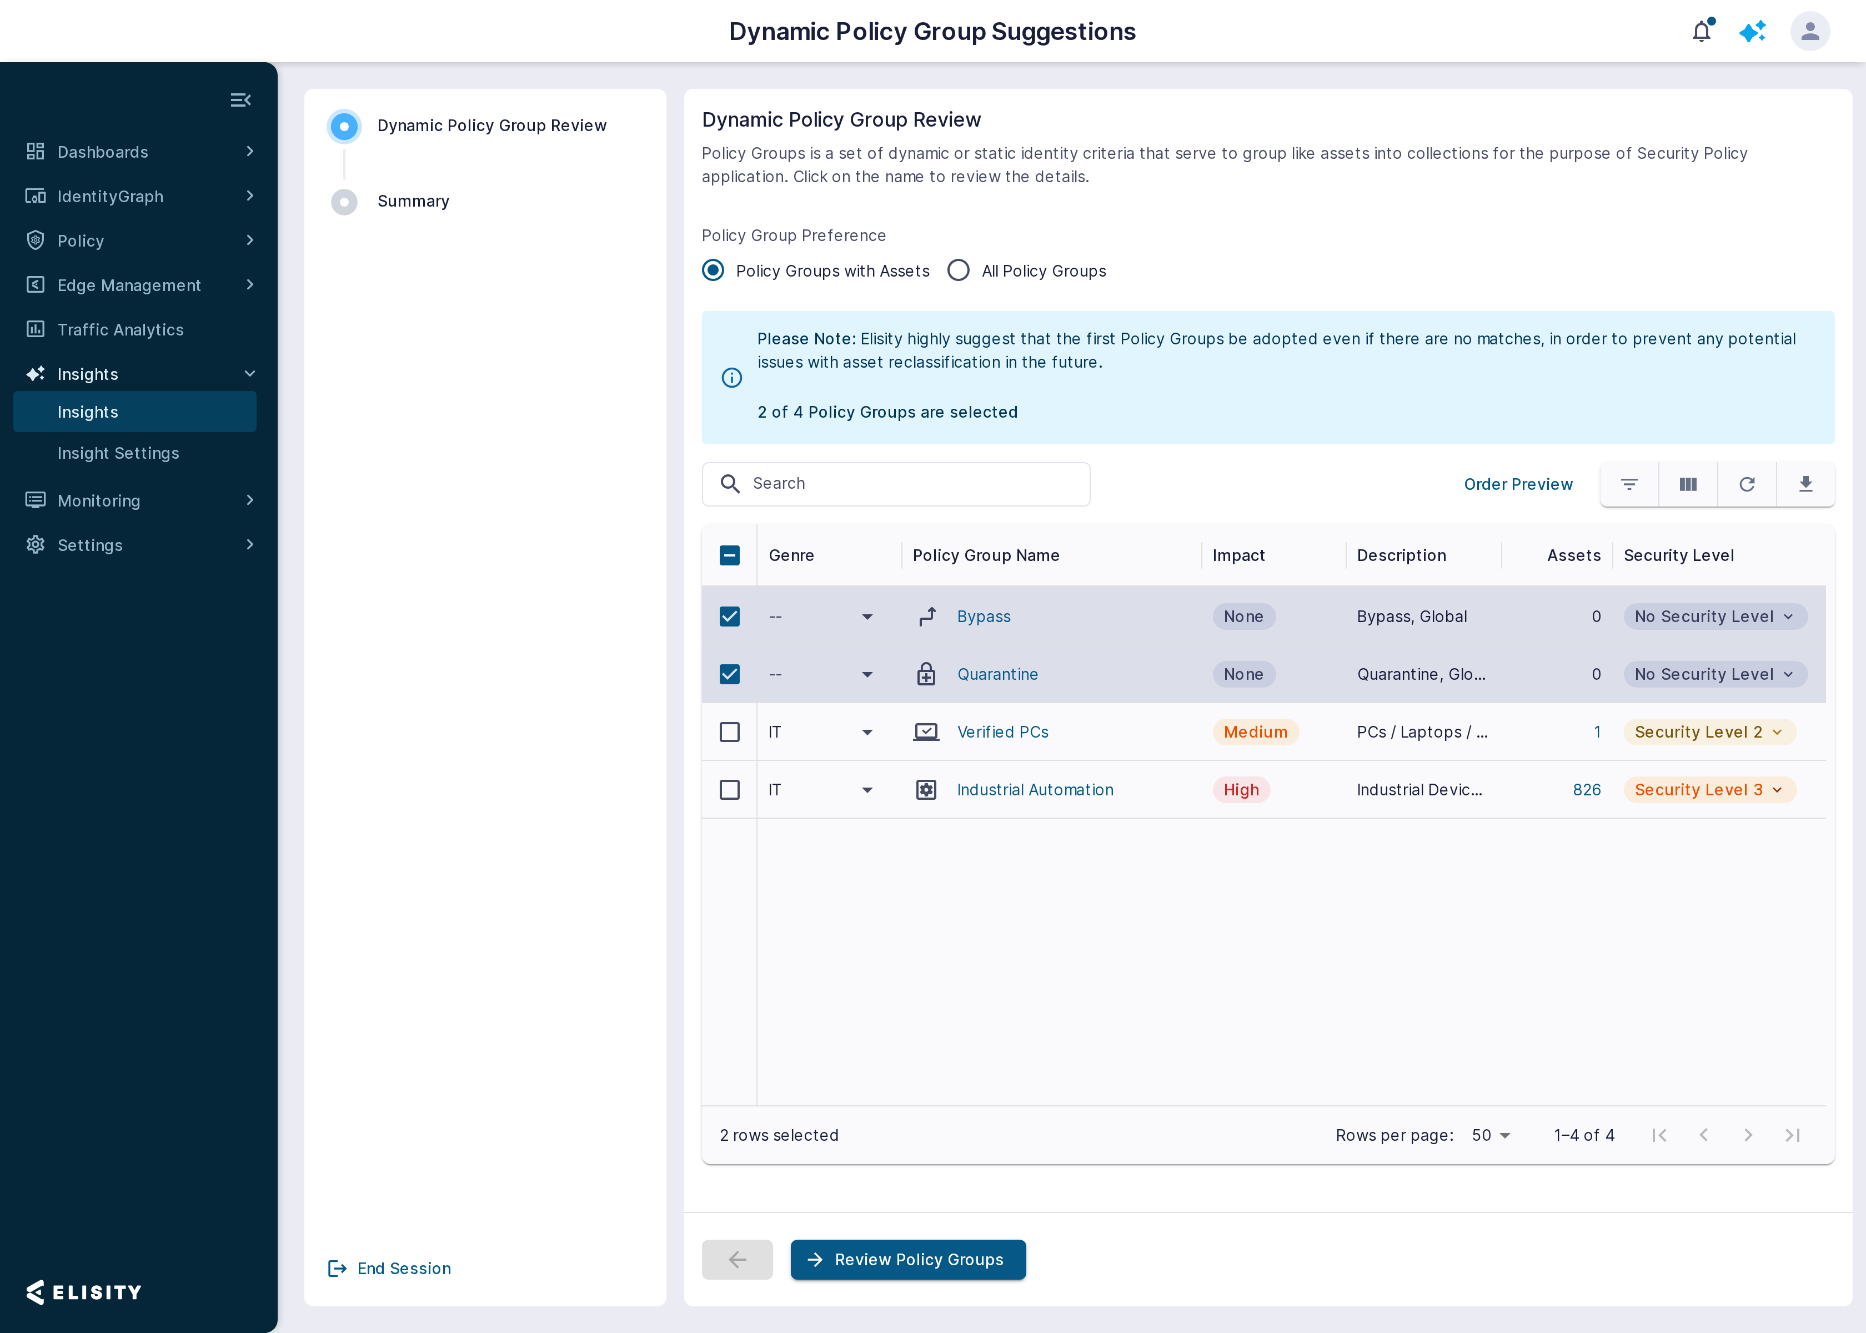Viewport: 1866px width, 1333px height.
Task: Click the AI sparkle icon in header
Action: tap(1753, 31)
